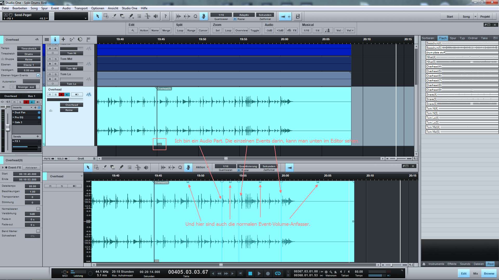Toggle monitor on the Overhead track
Viewport: 499px width, 280px height.
[67, 95]
